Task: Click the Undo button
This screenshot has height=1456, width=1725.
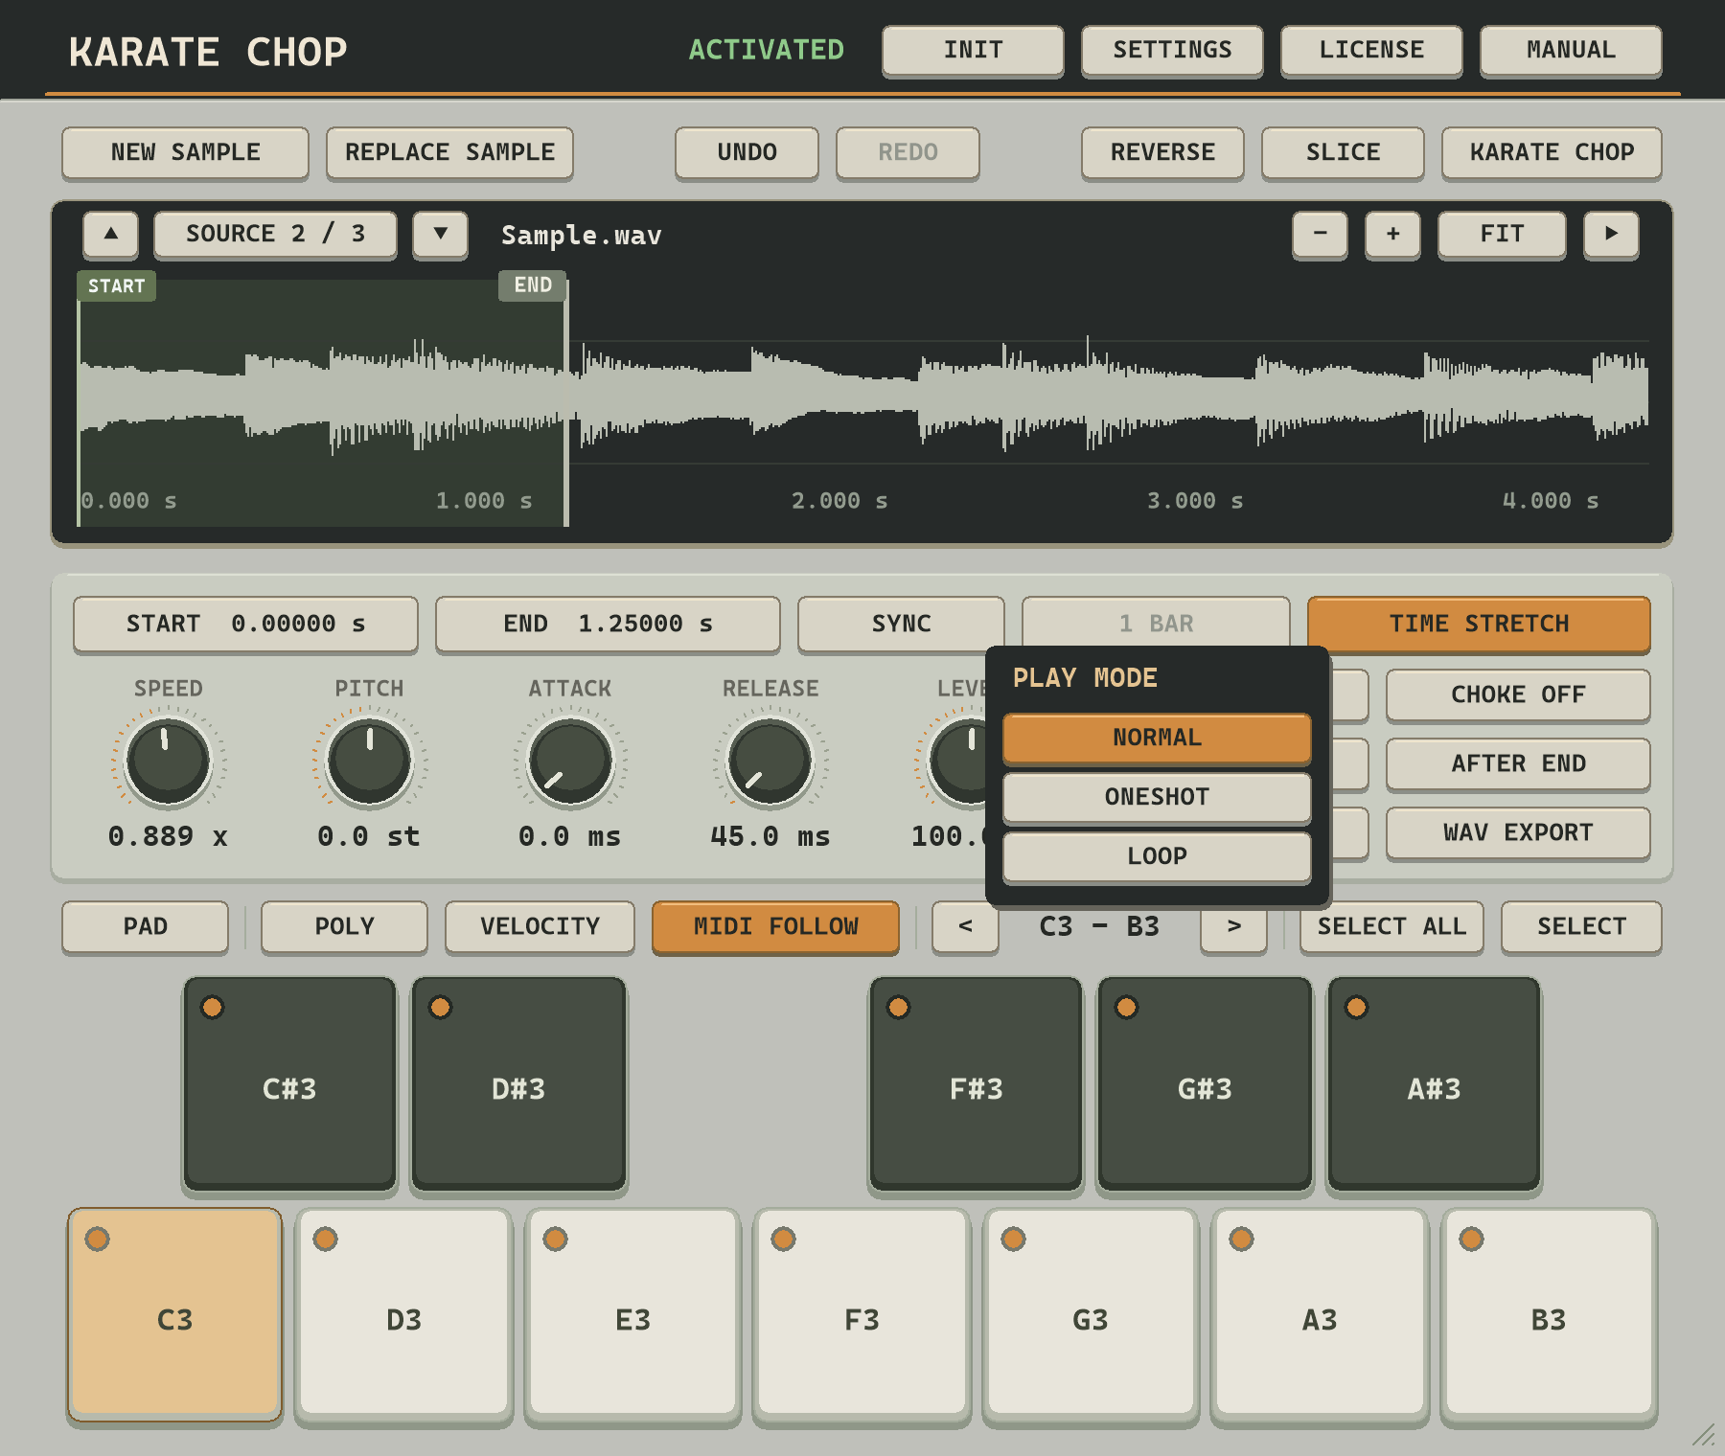Action: click(x=747, y=153)
